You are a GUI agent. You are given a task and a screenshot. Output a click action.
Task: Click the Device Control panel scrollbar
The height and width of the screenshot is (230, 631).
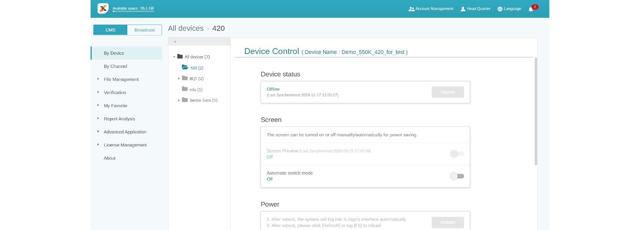pos(536,111)
